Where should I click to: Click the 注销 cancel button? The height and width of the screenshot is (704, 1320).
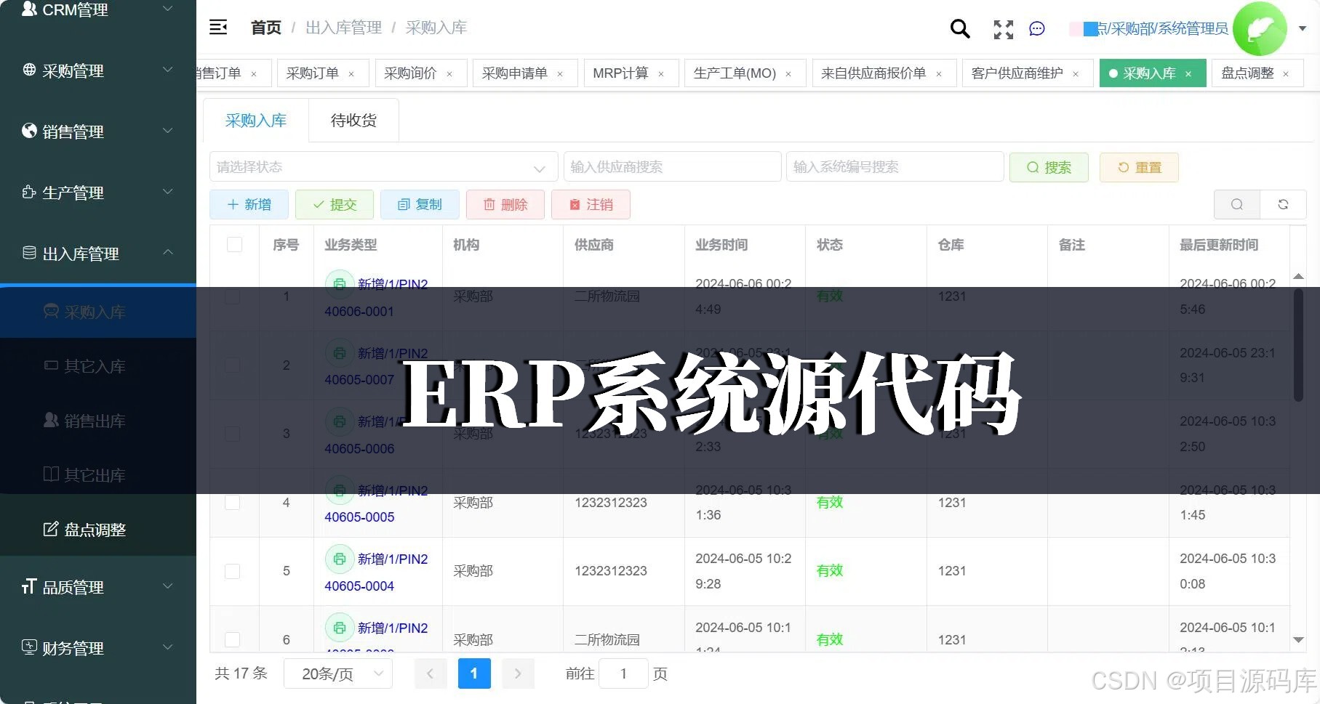click(591, 205)
